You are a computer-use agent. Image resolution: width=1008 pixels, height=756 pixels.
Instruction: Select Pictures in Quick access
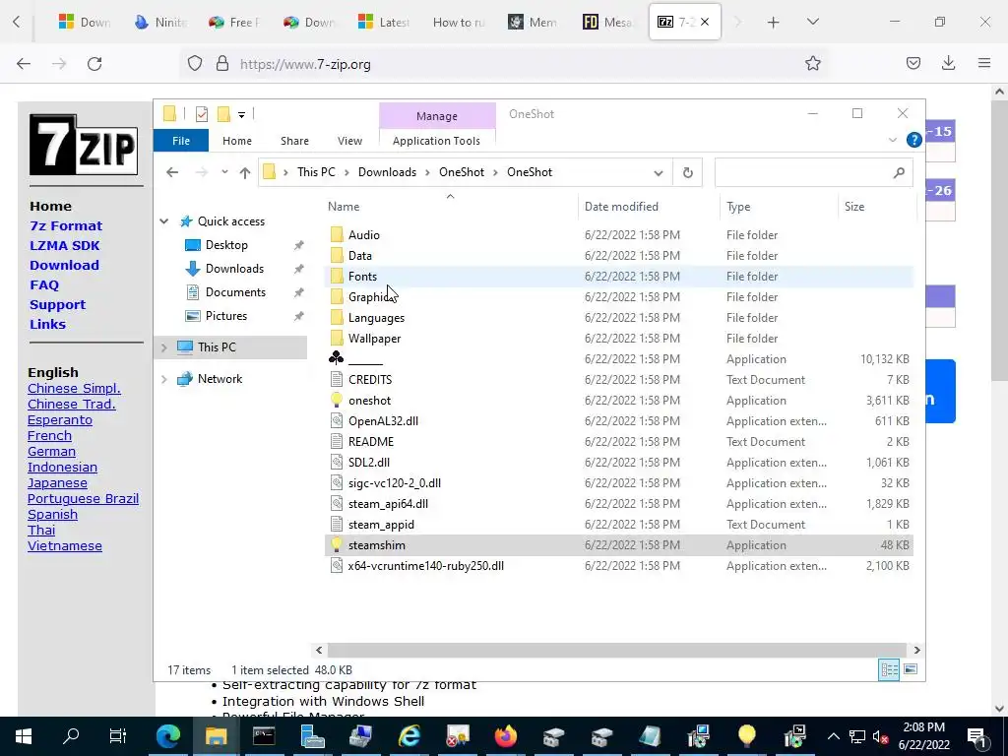225,316
